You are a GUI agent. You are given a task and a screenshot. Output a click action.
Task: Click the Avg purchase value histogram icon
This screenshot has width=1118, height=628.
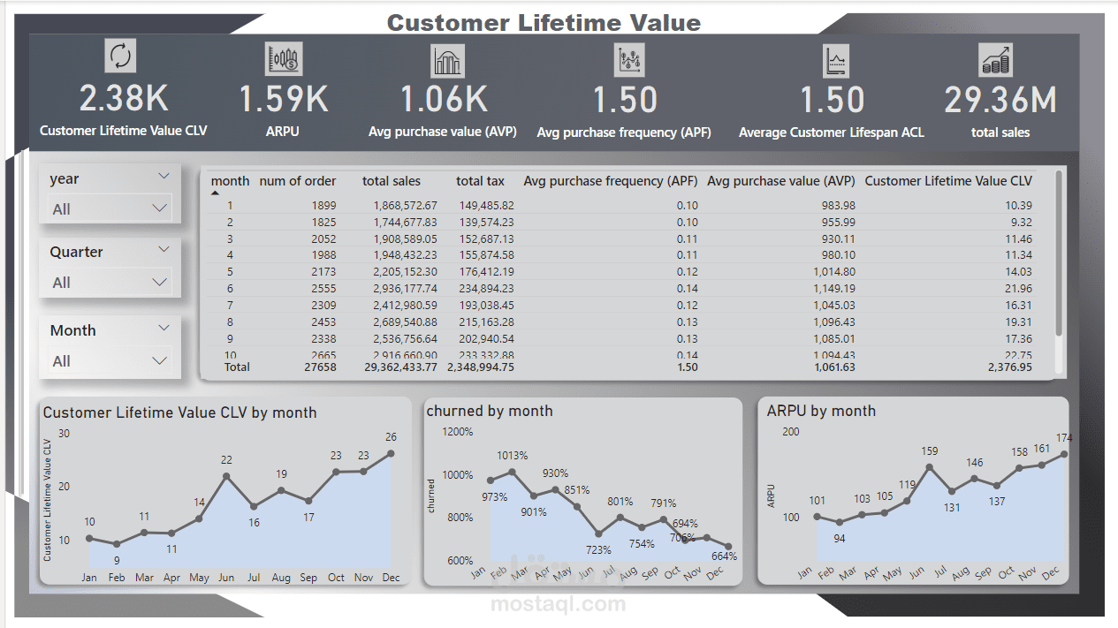[447, 59]
